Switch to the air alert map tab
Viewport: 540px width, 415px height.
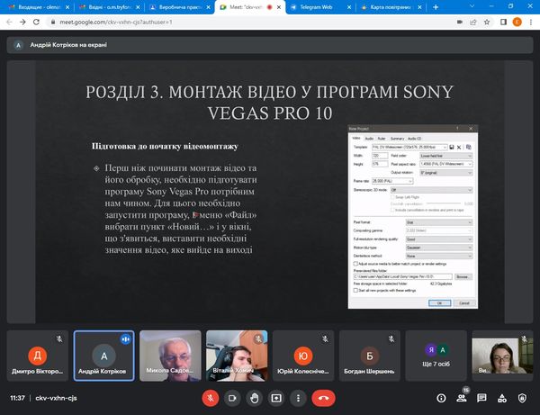click(391, 7)
